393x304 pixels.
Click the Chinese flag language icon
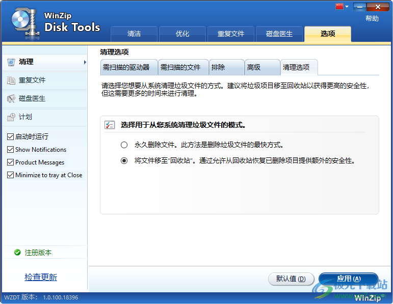click(339, 7)
